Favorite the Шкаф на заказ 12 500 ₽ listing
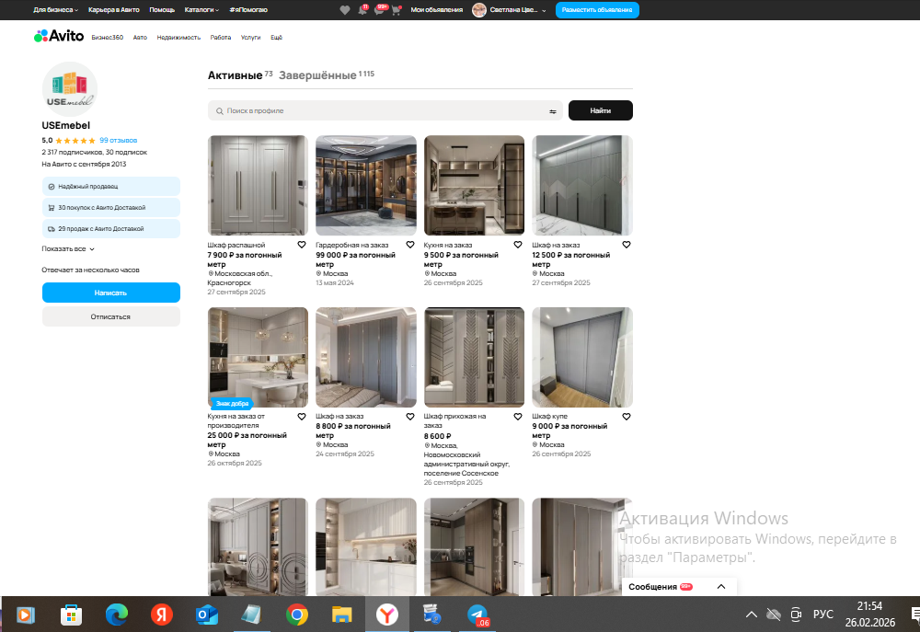Image resolution: width=920 pixels, height=632 pixels. point(626,245)
